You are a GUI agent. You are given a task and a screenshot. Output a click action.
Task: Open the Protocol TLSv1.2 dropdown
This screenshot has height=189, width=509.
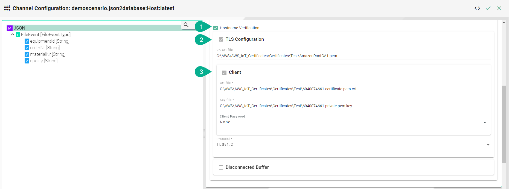click(x=353, y=145)
